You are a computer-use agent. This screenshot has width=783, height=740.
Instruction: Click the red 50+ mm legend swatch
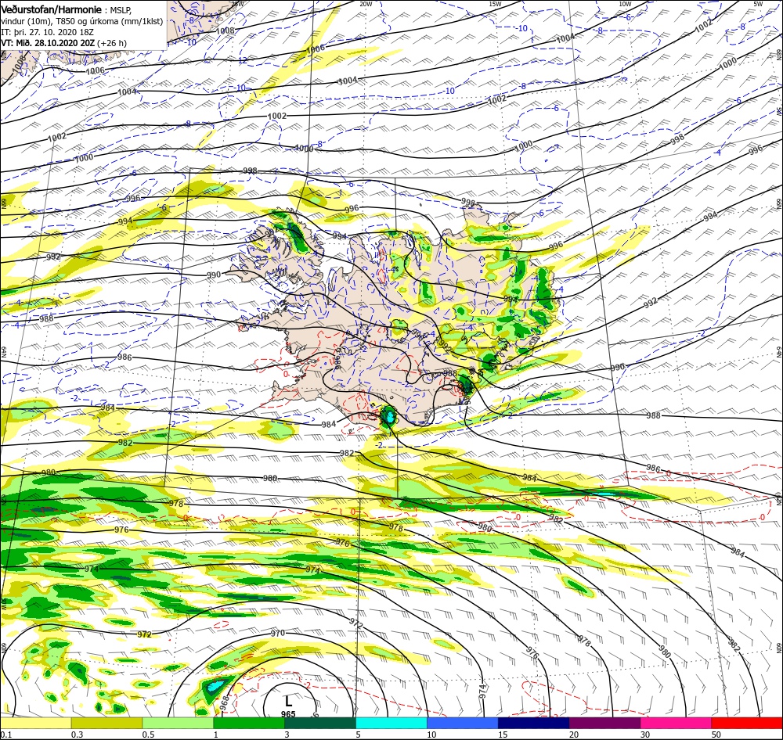click(747, 723)
